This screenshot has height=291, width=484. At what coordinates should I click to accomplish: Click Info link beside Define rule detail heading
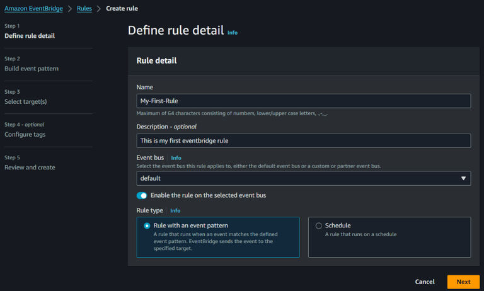coord(233,32)
